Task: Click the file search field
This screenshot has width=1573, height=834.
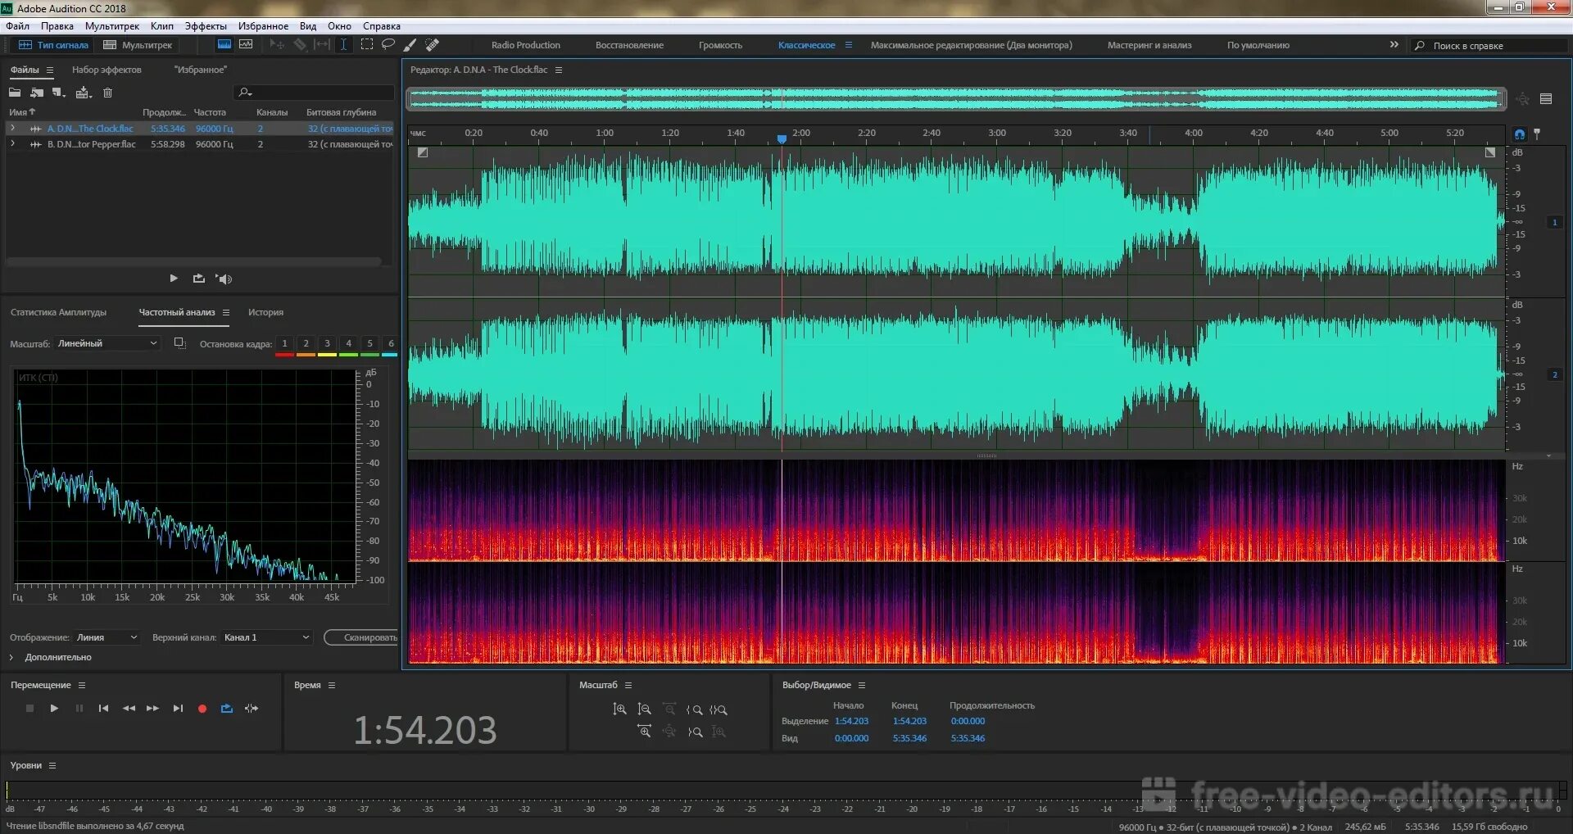Action: coord(315,93)
